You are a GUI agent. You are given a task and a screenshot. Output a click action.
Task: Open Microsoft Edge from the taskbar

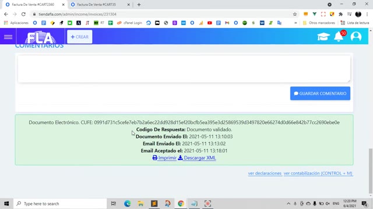pos(127,204)
